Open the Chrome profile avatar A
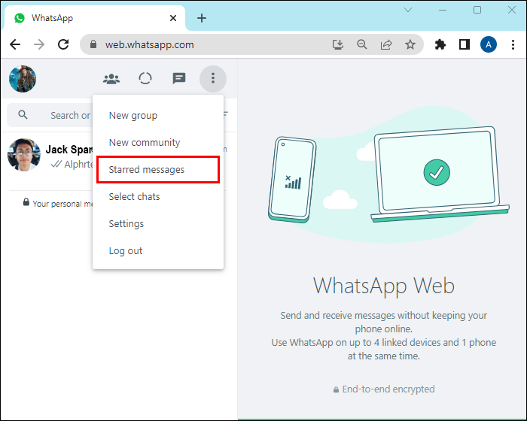Viewport: 527px width, 421px height. pyautogui.click(x=489, y=44)
